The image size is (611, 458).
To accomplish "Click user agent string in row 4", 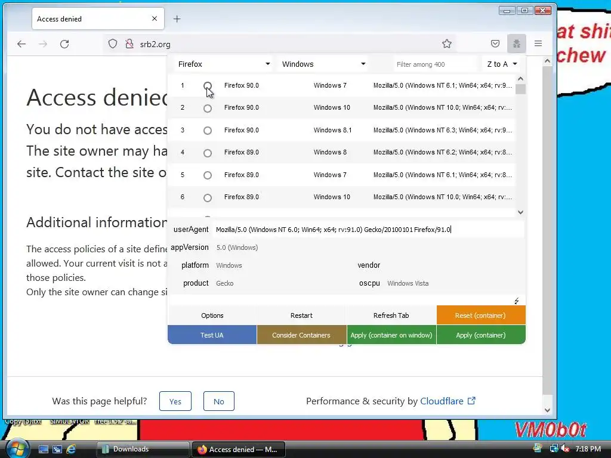I will [443, 152].
